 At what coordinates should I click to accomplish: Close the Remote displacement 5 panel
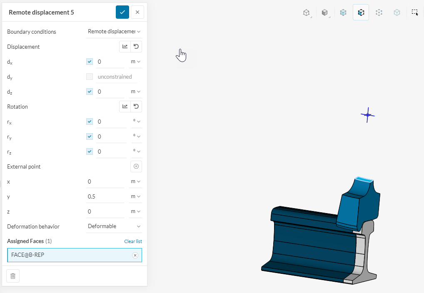[x=137, y=12]
